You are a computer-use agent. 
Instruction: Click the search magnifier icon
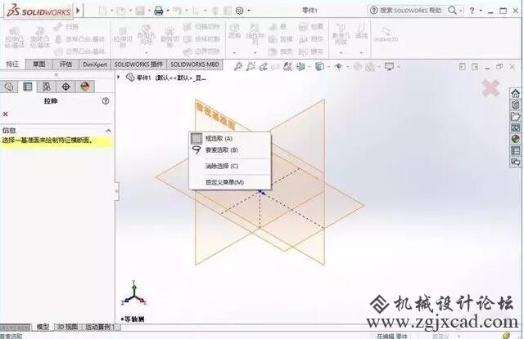tap(452, 11)
